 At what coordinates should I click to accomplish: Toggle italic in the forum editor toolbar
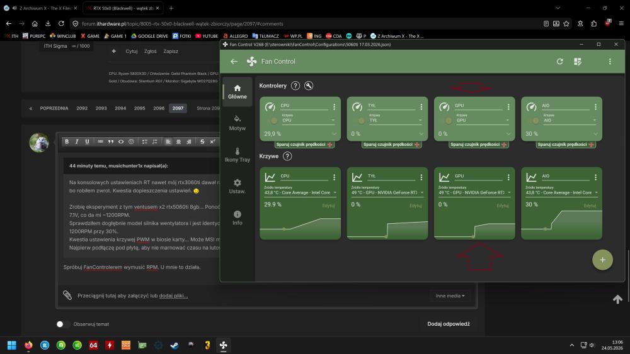[77, 141]
